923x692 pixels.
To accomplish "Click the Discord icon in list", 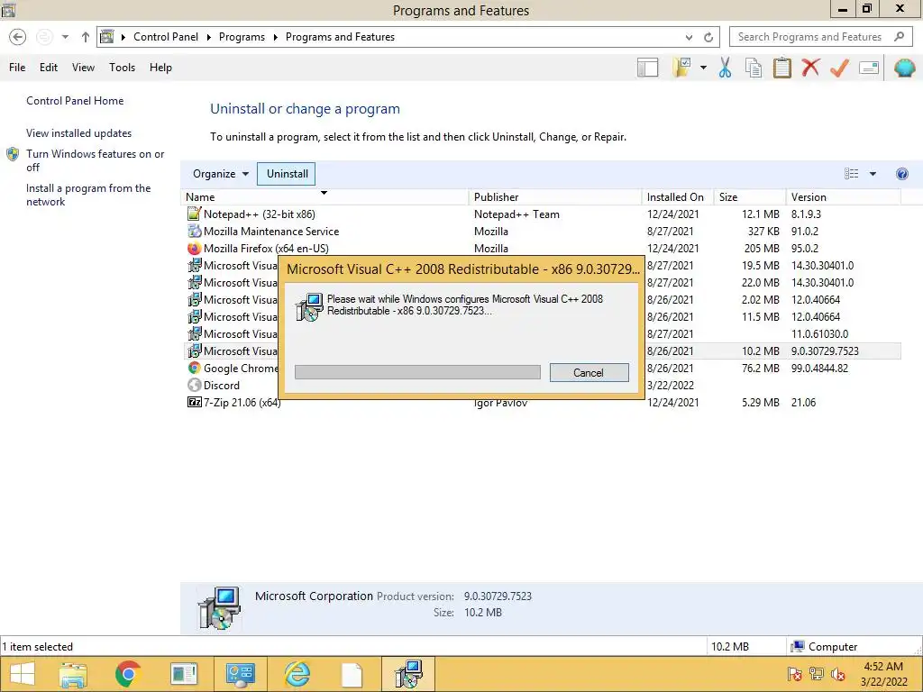I will 195,385.
